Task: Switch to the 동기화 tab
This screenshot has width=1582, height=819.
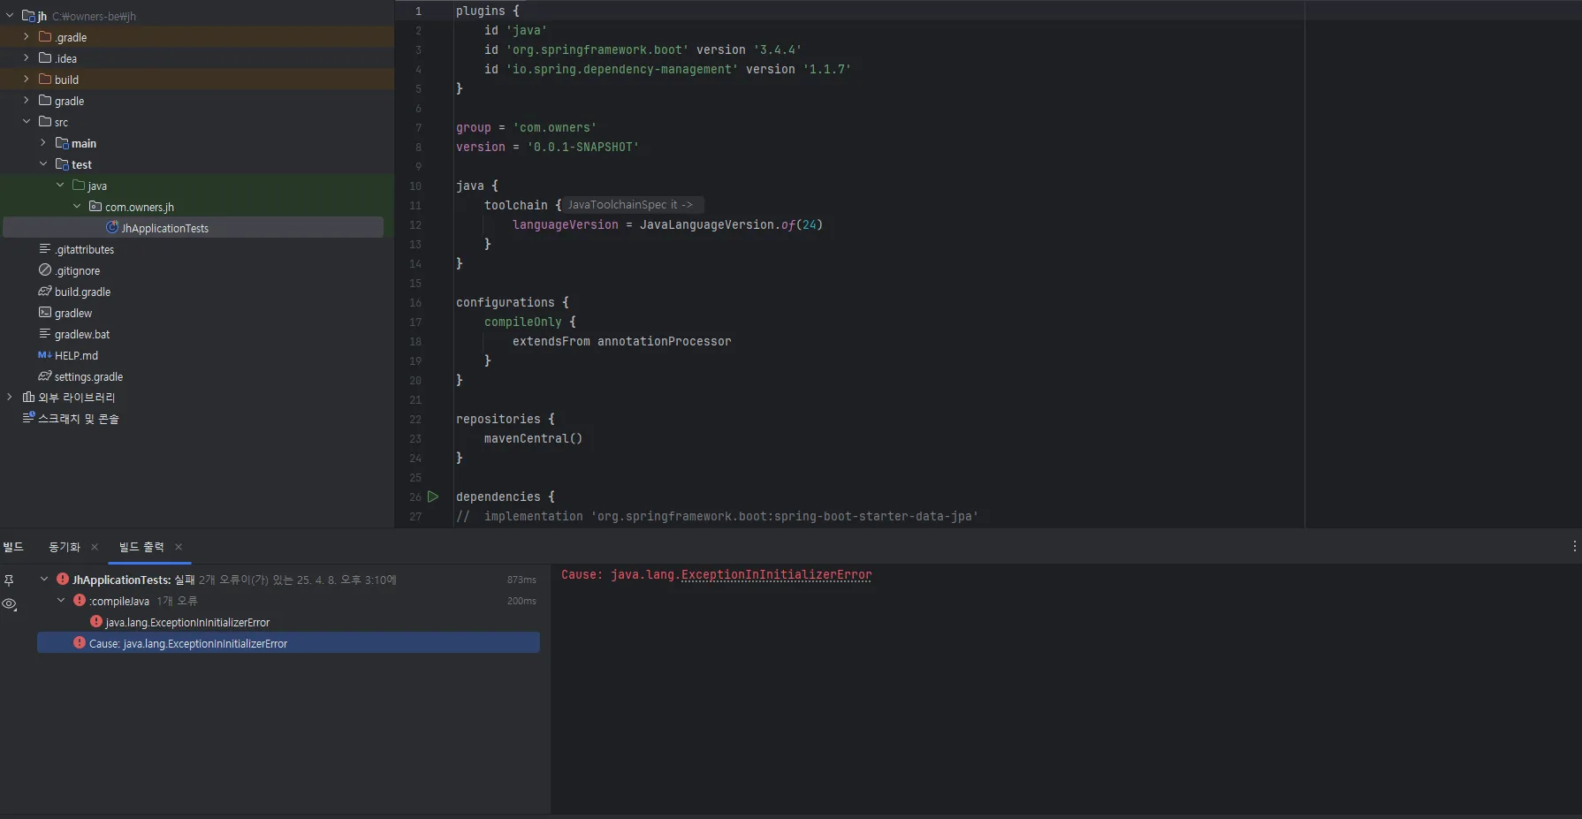Action: pyautogui.click(x=64, y=547)
